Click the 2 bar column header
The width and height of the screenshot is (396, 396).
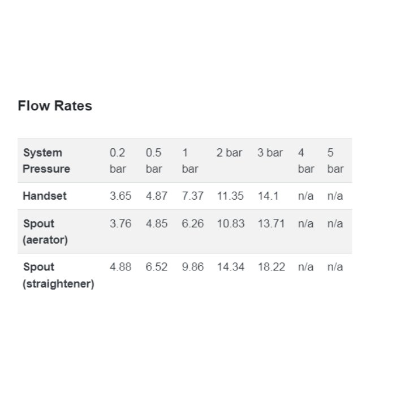click(x=229, y=153)
